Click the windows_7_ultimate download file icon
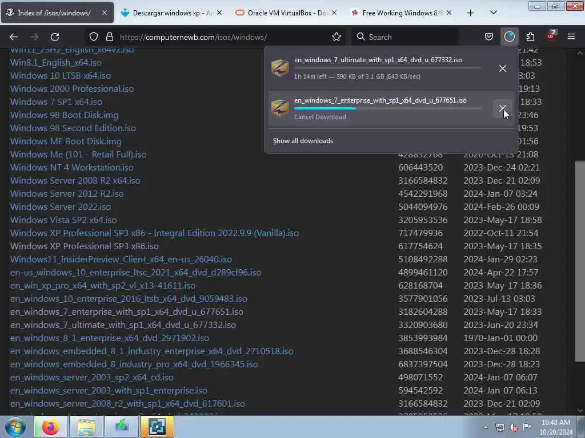Screen dimensions: 585x438 (280, 68)
